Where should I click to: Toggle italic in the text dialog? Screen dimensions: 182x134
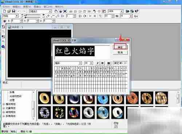tap(98, 63)
